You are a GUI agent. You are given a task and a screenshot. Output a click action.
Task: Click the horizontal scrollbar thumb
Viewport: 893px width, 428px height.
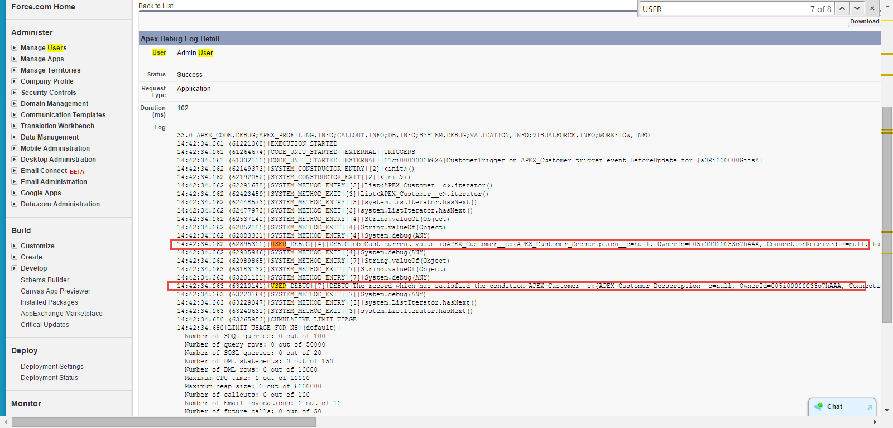point(164,422)
